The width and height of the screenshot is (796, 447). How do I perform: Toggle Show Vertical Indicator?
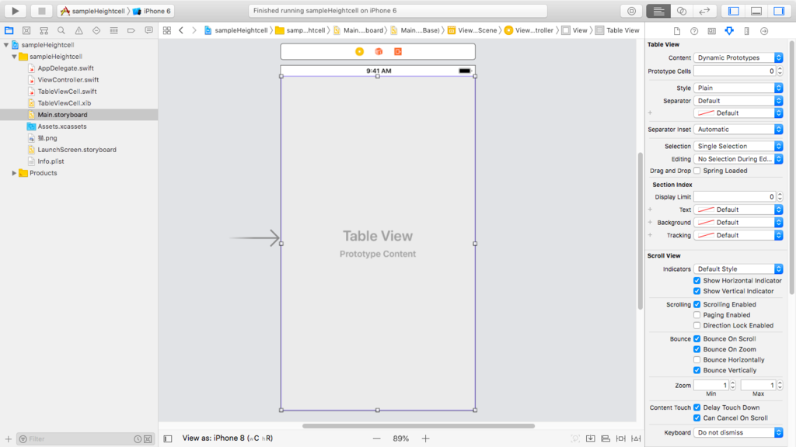[697, 292]
